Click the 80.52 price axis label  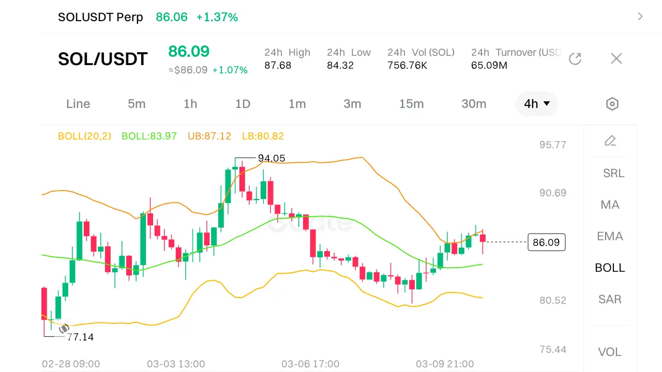(553, 300)
